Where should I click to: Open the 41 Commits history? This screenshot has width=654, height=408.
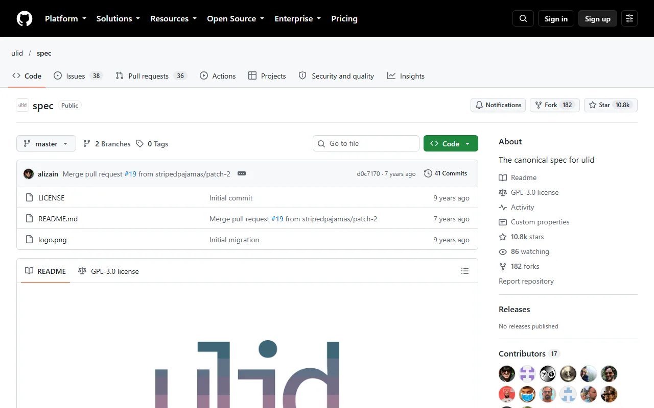(x=446, y=173)
